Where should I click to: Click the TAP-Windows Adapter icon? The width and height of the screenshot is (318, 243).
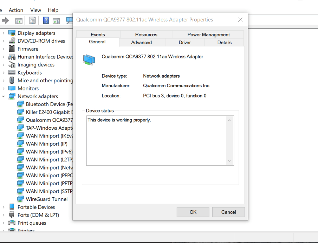(20, 128)
